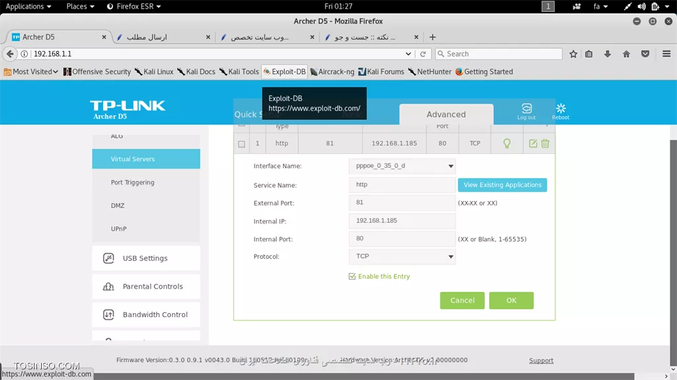Click the pen/recorder icon in top bar
This screenshot has height=380, width=677.
pyautogui.click(x=627, y=7)
